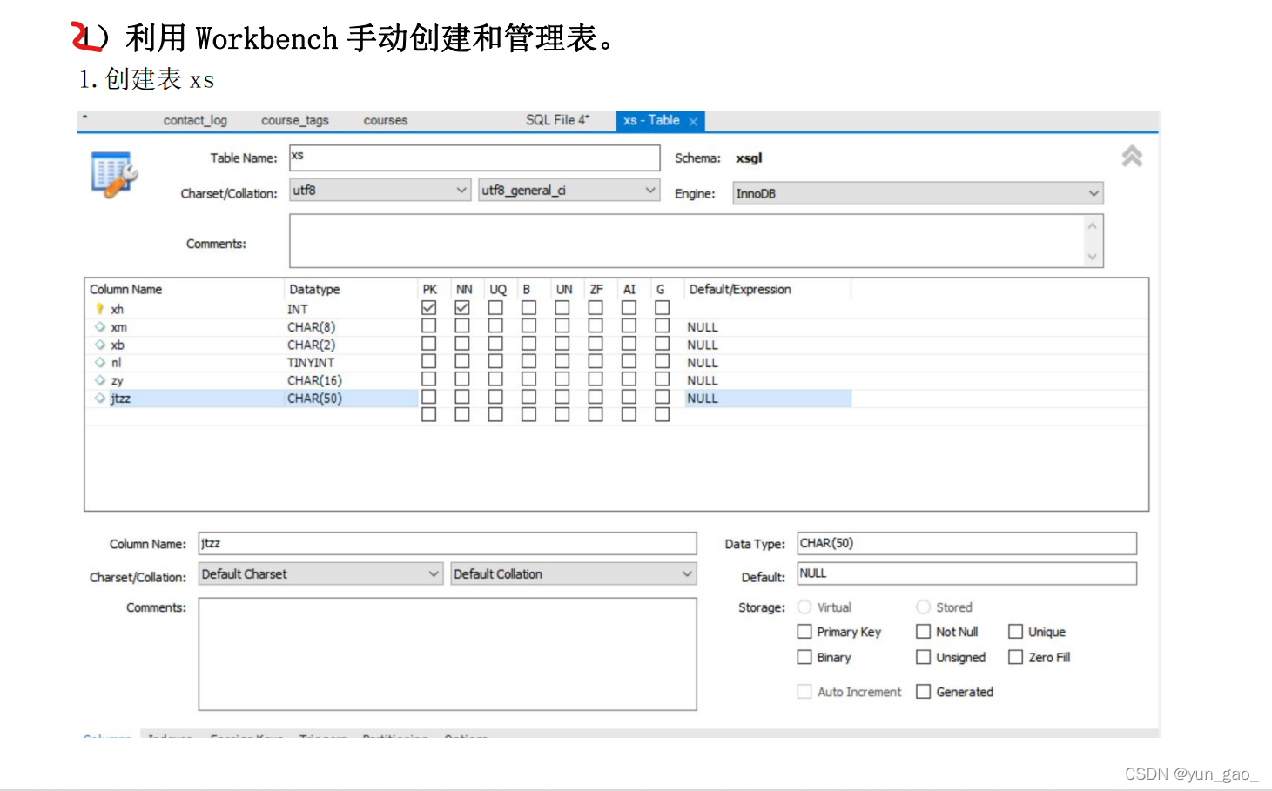This screenshot has height=791, width=1272.
Task: Select the xm column name cell
Action: [x=118, y=327]
